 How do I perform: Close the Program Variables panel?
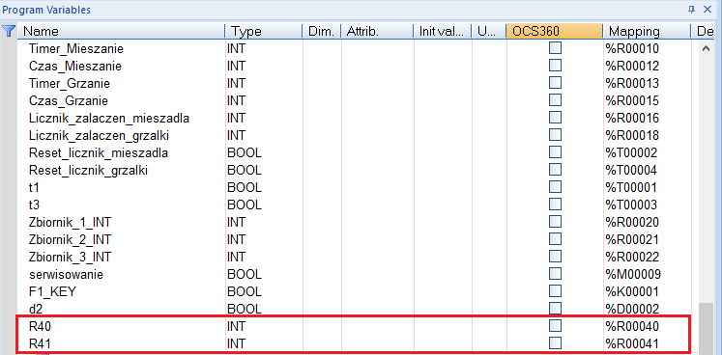click(708, 10)
